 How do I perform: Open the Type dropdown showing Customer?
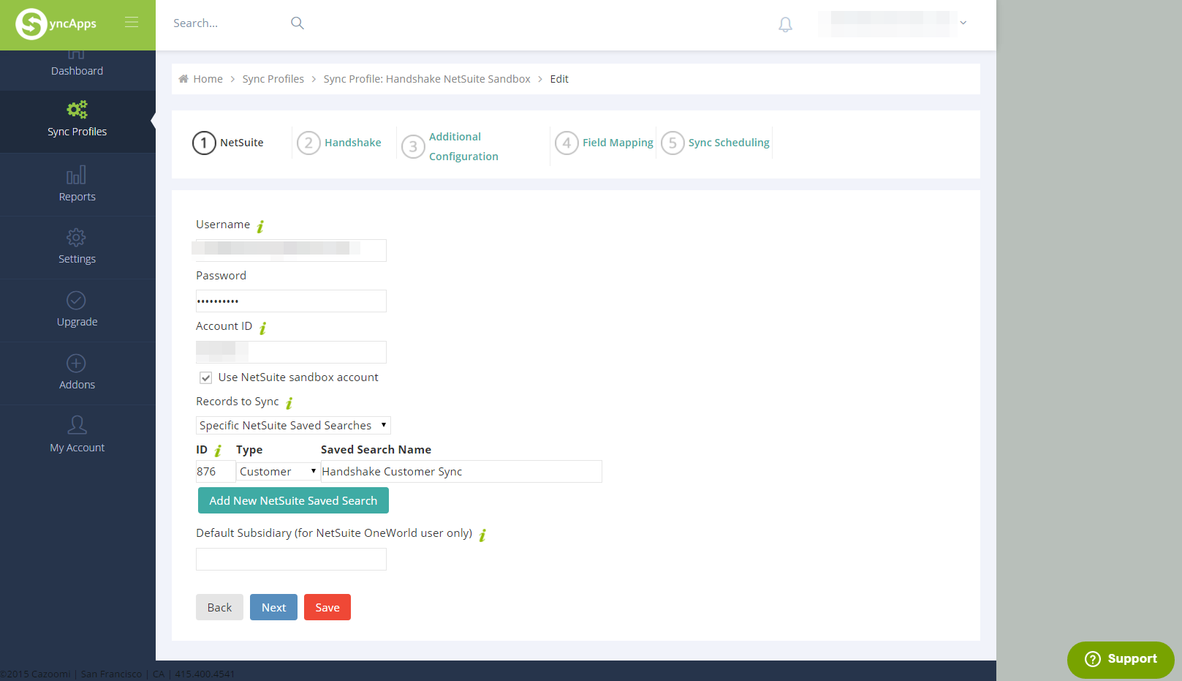coord(277,472)
